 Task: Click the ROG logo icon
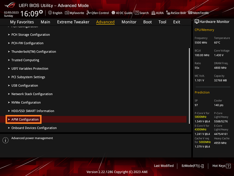(10, 5)
